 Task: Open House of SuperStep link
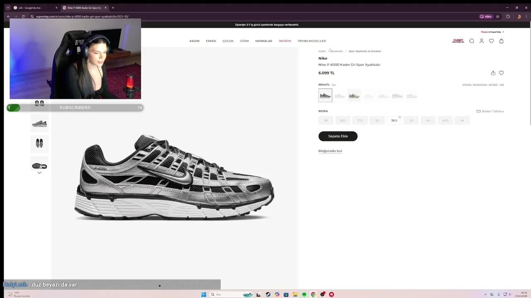coord(492,32)
